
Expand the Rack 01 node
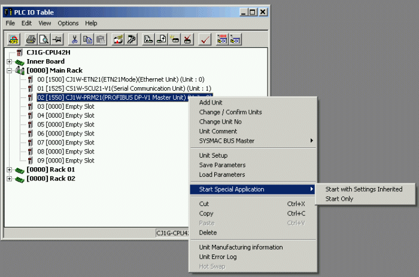click(9, 170)
